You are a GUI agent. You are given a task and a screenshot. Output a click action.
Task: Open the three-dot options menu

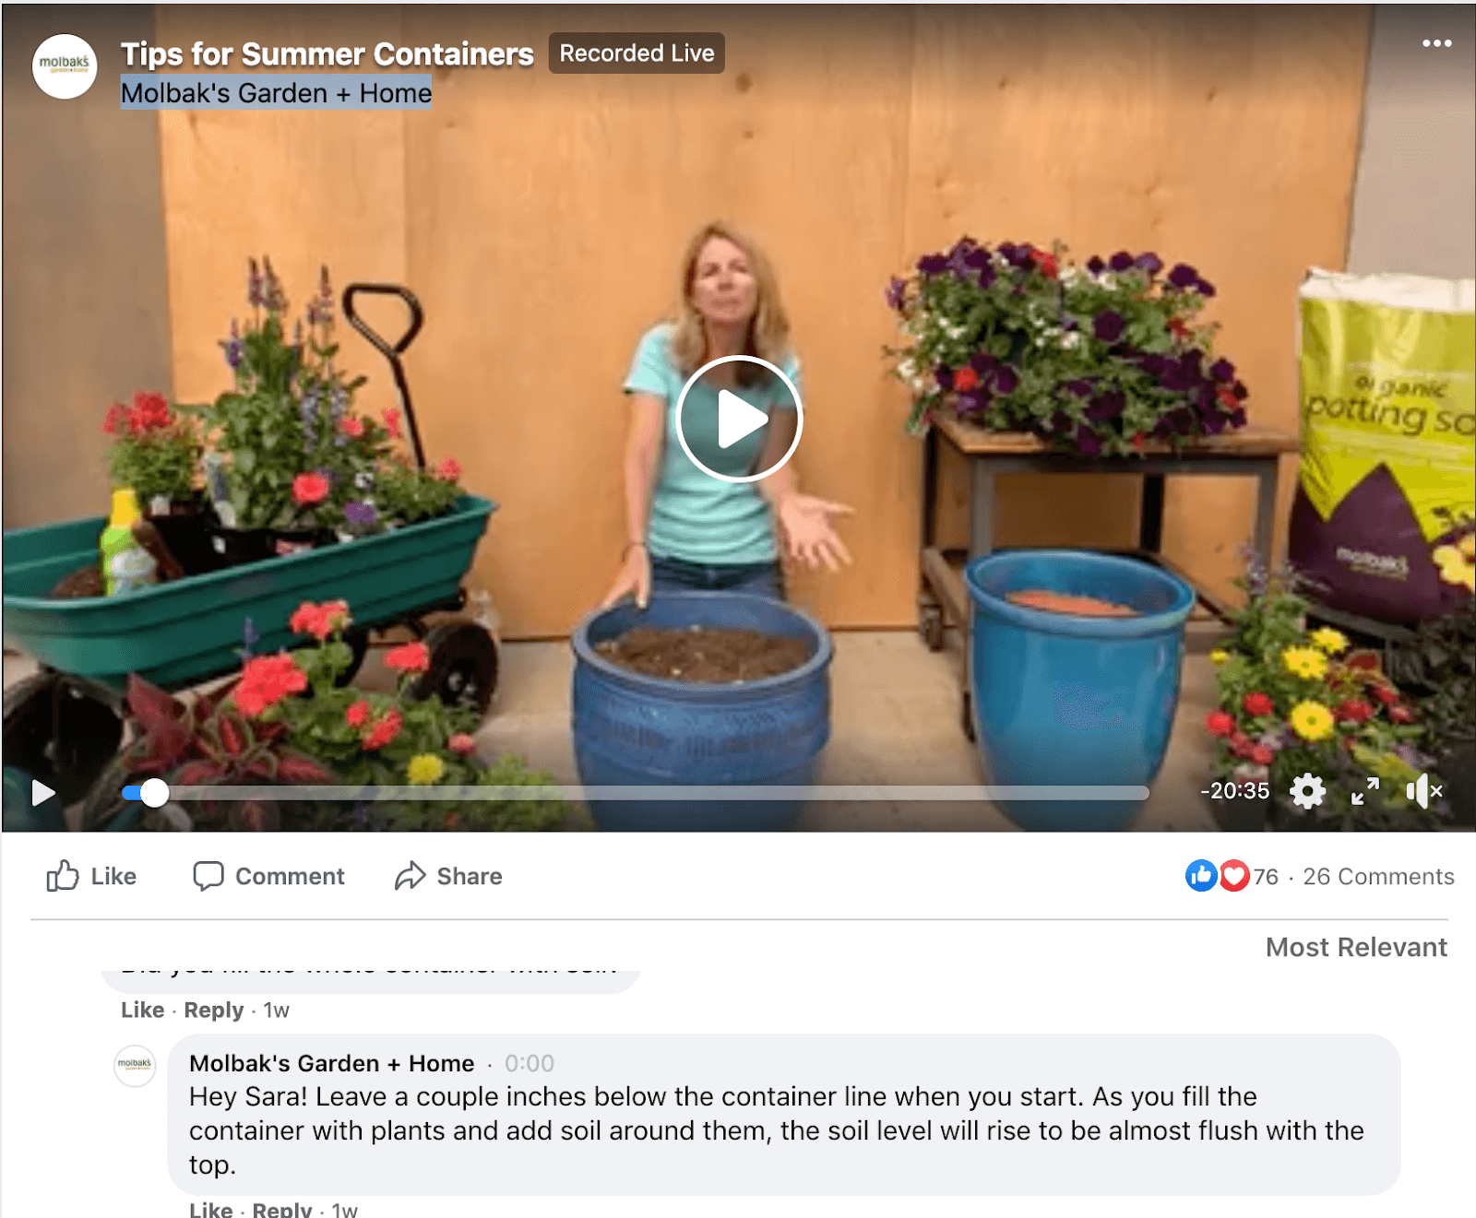(1436, 43)
